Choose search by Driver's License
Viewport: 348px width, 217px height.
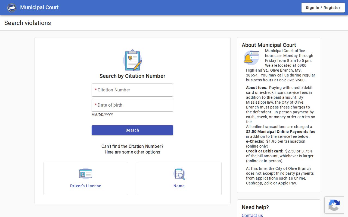(86, 178)
